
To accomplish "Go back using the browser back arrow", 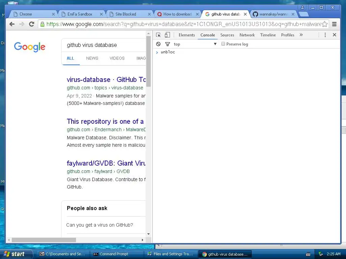I will pos(12,24).
